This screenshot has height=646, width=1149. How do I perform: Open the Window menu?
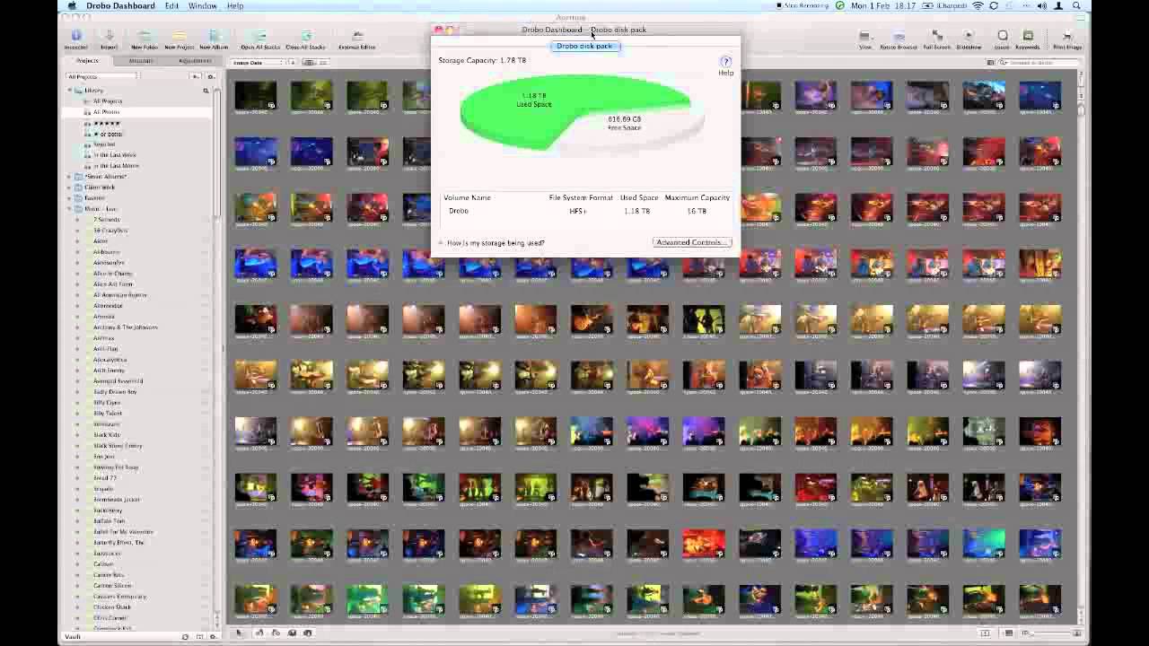click(203, 5)
